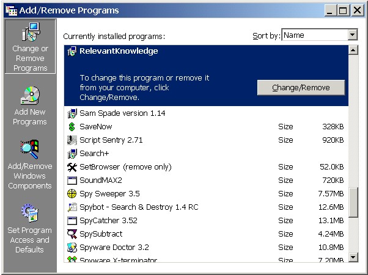
Task: Select the SpySubtract entry
Action: (x=206, y=234)
